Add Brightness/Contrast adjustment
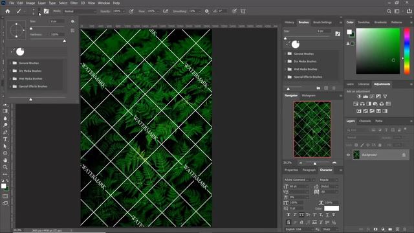Screen dimensions: 414x233 359,96
